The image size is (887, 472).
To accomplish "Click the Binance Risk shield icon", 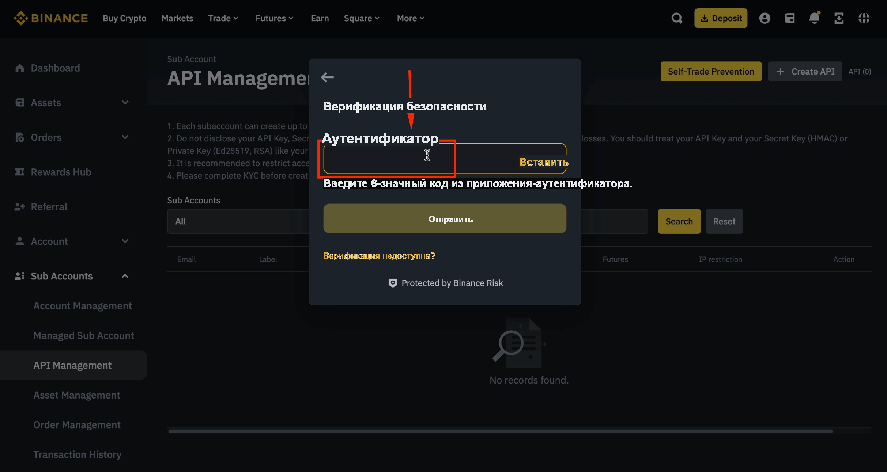I will point(393,283).
